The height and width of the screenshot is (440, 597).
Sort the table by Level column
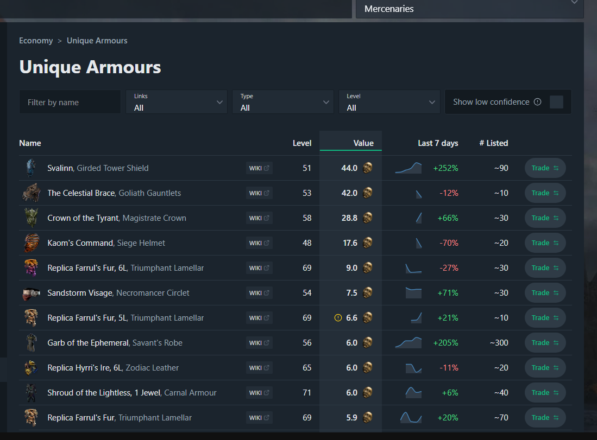pos(302,143)
